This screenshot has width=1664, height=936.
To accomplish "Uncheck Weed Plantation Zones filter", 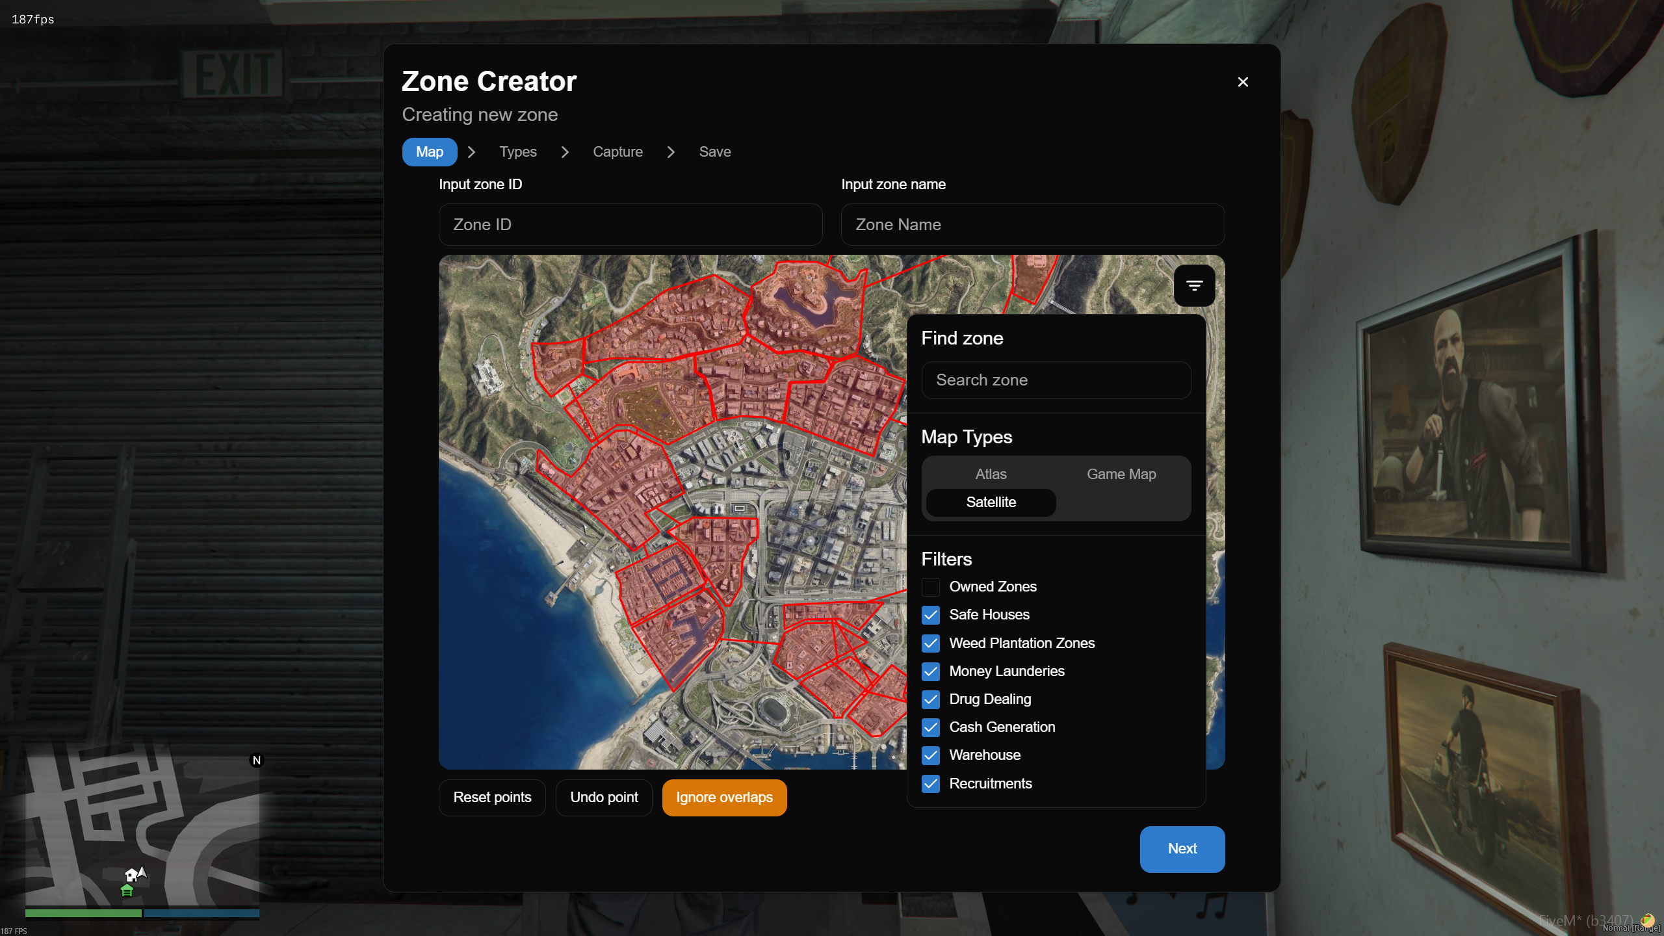I will pos(931,643).
